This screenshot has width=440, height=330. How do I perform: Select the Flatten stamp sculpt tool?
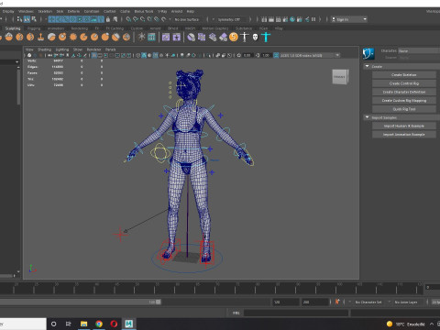[x=41, y=38]
